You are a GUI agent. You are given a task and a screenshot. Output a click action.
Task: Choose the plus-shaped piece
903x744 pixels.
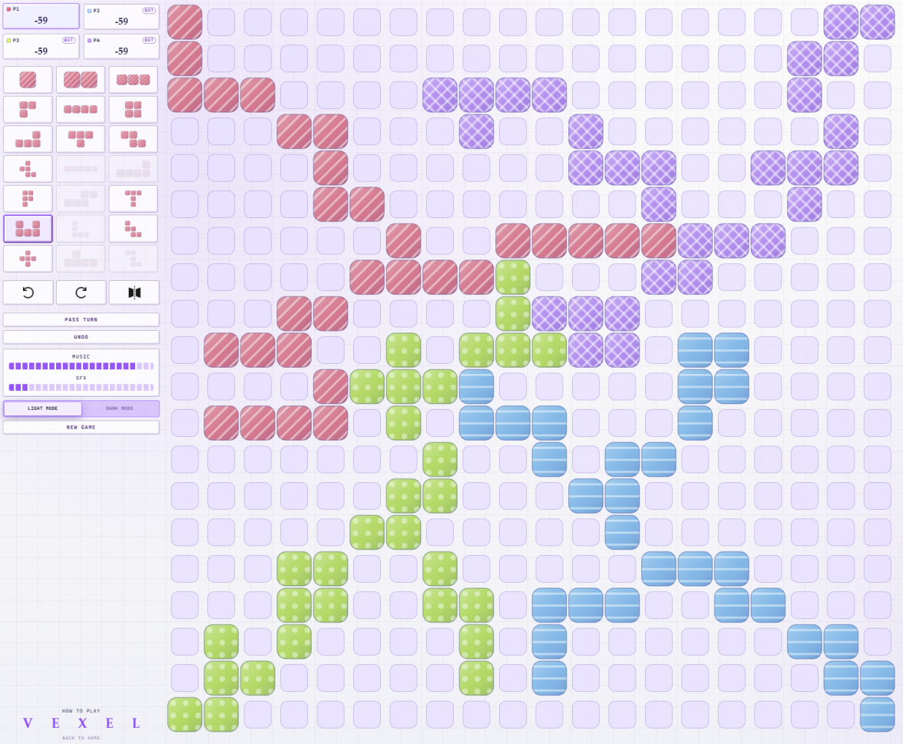(x=28, y=259)
